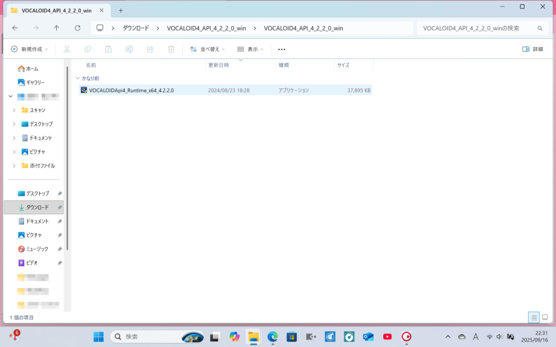Screen dimensions: 556x347
Task: Sort files by 名前 column header
Action: point(91,65)
